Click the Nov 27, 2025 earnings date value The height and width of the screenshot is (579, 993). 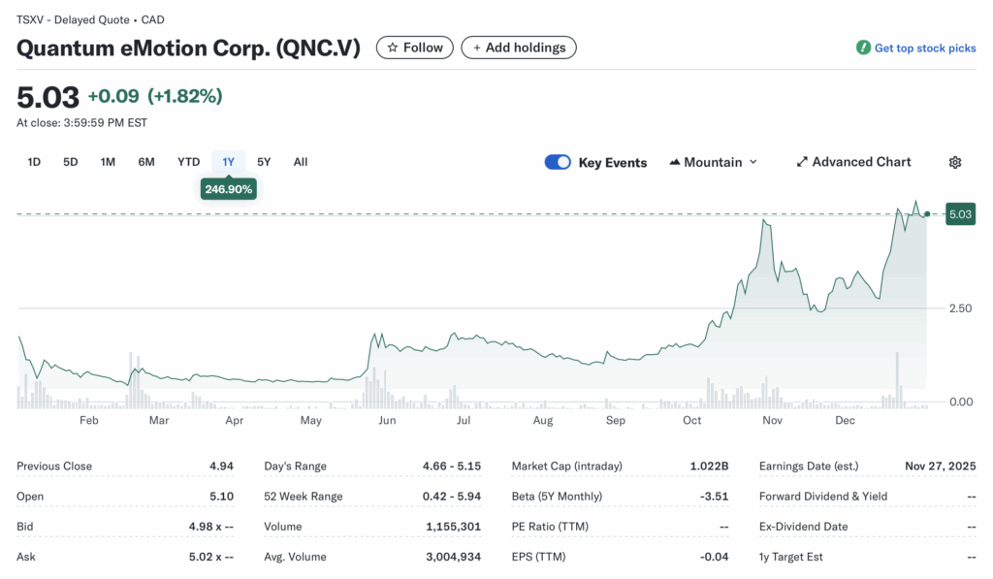[940, 466]
